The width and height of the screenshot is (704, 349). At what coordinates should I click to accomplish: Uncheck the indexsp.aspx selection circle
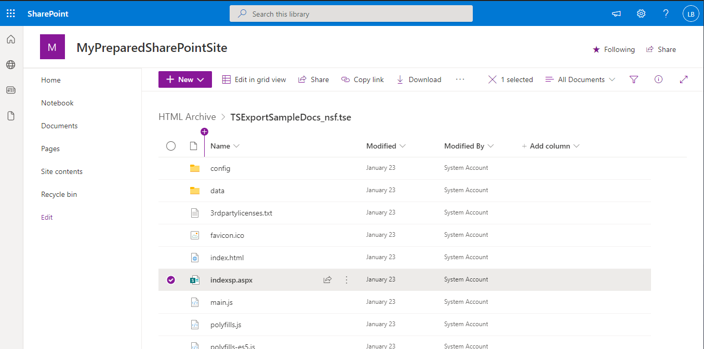coord(171,279)
